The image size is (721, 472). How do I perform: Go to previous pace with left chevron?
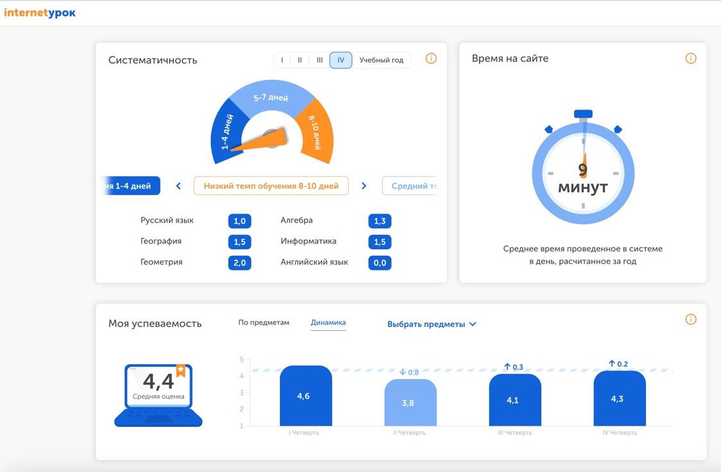point(178,186)
